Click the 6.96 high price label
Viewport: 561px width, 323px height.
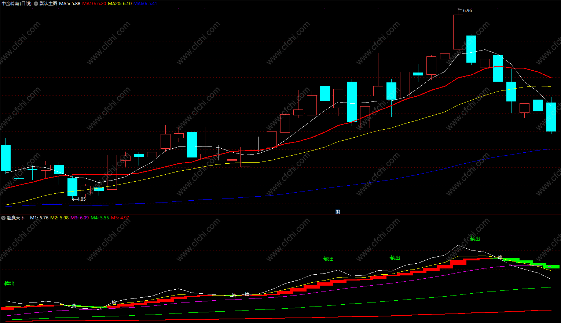click(x=467, y=11)
